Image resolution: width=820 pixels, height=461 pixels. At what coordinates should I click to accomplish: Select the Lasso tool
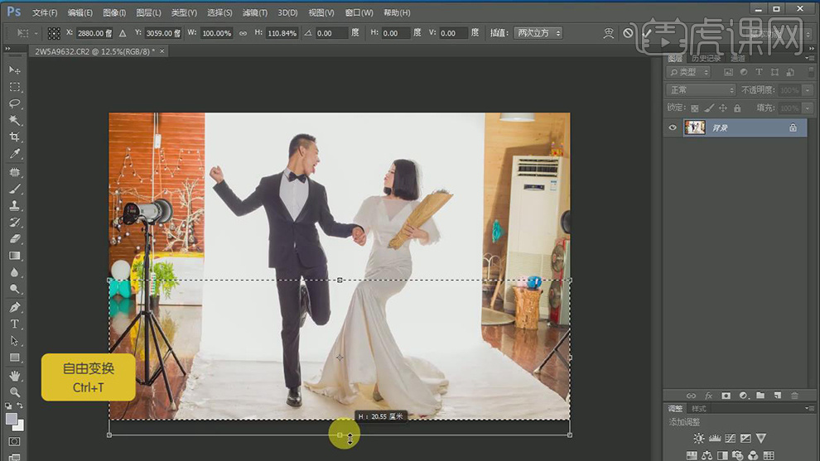tap(15, 103)
